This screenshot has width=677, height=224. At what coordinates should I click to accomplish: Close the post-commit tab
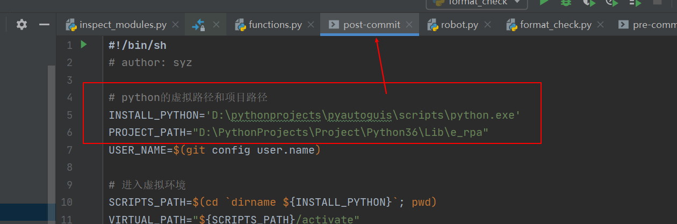coord(410,25)
